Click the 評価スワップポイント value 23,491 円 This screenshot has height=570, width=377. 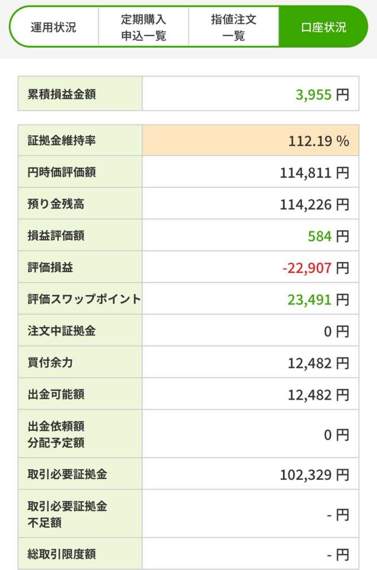318,299
